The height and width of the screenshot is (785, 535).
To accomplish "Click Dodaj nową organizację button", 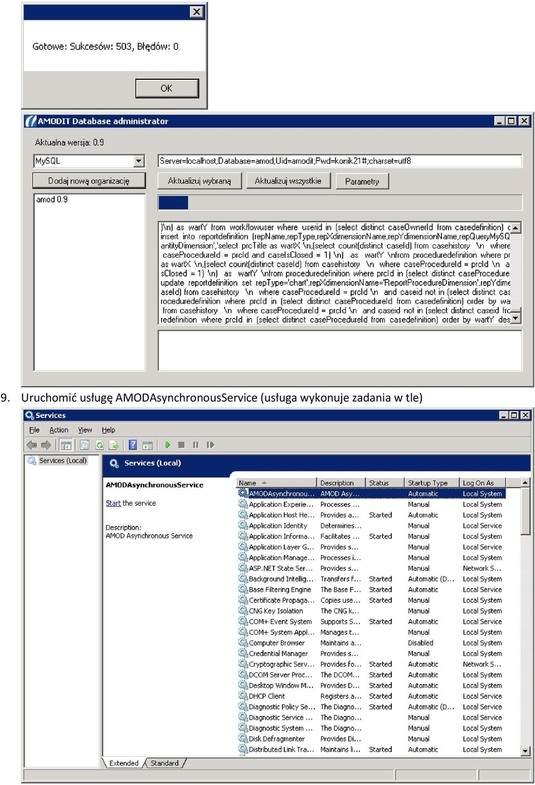I will click(x=89, y=181).
